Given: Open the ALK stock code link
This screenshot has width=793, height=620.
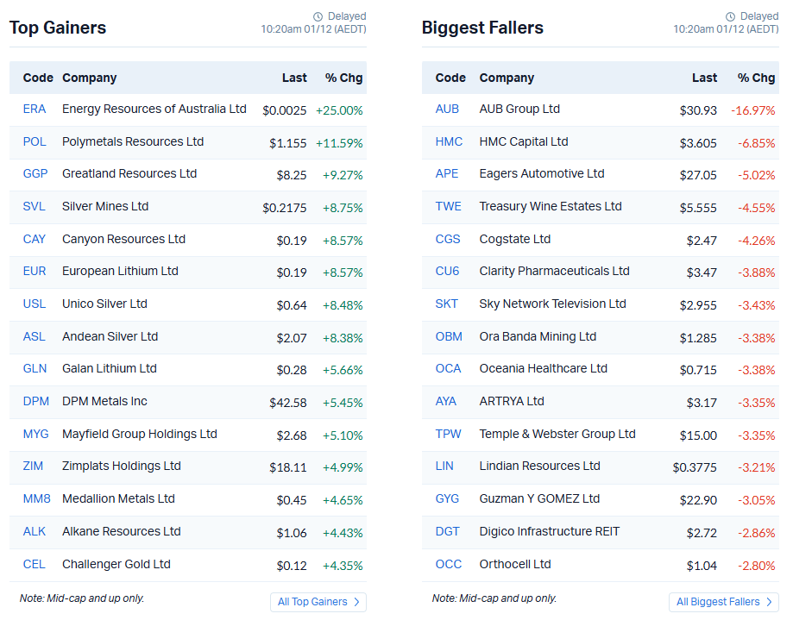Looking at the screenshot, I should pyautogui.click(x=35, y=532).
